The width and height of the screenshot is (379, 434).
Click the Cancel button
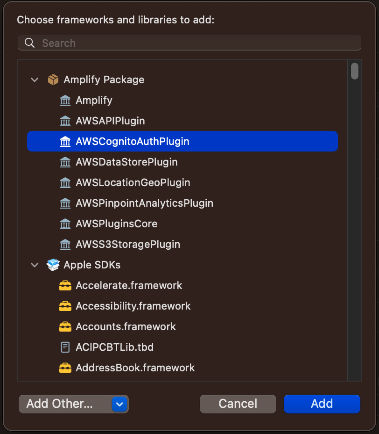click(238, 404)
